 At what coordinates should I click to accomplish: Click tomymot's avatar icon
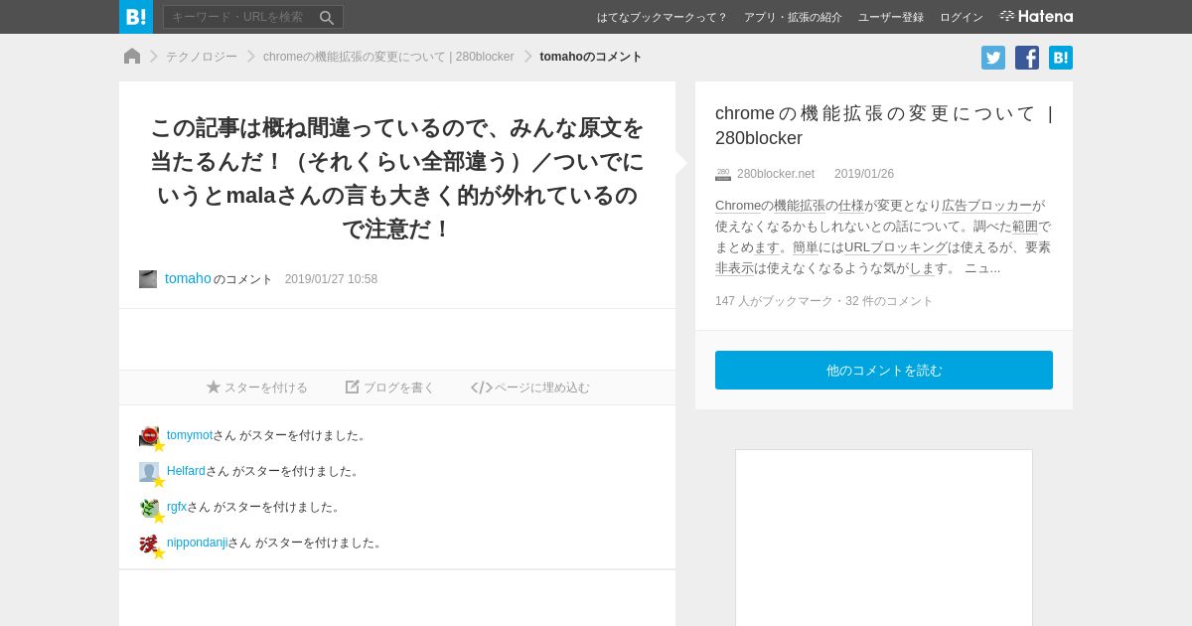149,435
